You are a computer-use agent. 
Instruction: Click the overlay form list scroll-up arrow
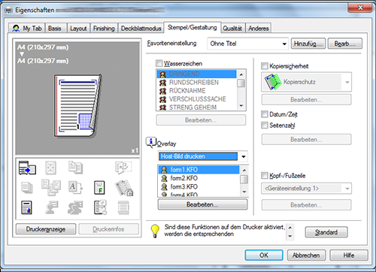tap(244, 171)
